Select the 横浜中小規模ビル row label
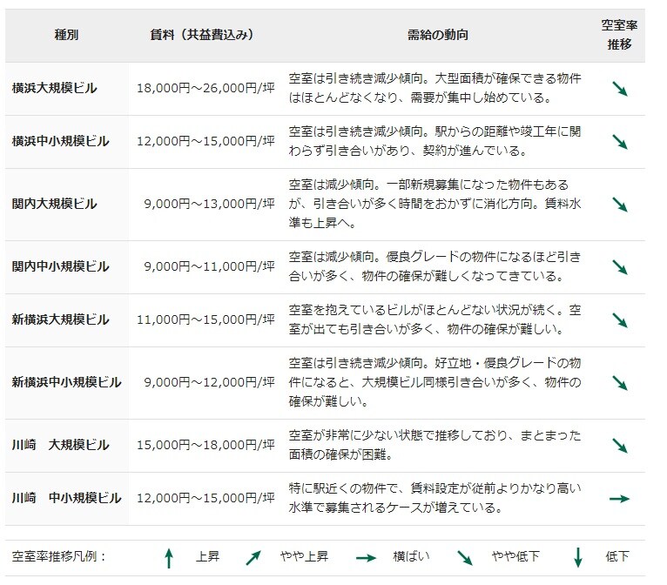Screen dimensions: 667x585 click(x=61, y=142)
